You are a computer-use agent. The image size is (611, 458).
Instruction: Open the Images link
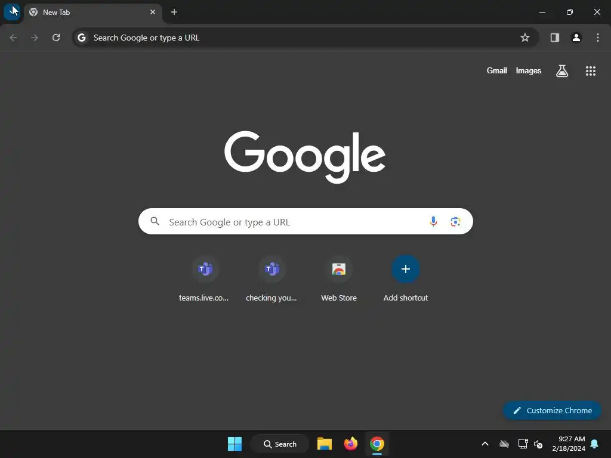click(x=529, y=70)
